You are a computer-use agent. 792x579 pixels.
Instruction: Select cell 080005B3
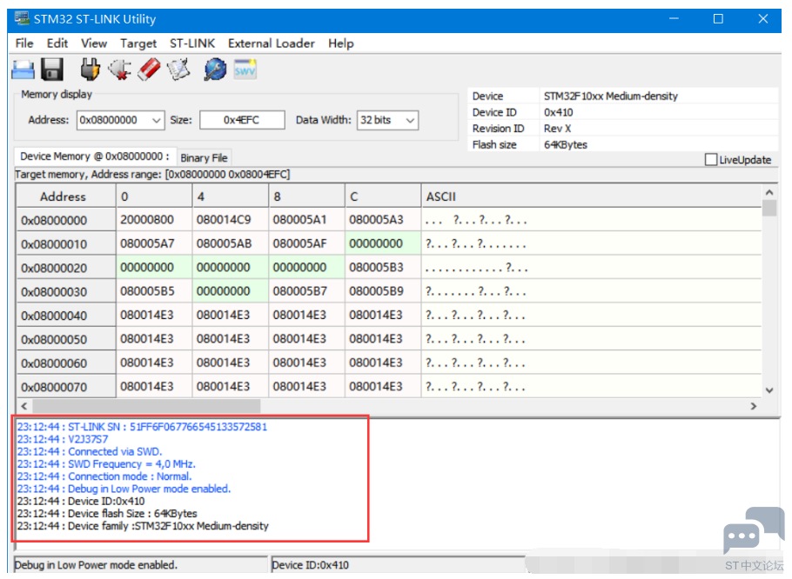pos(383,267)
